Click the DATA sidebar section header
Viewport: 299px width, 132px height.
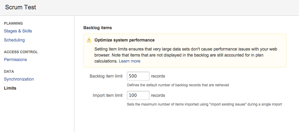point(9,72)
